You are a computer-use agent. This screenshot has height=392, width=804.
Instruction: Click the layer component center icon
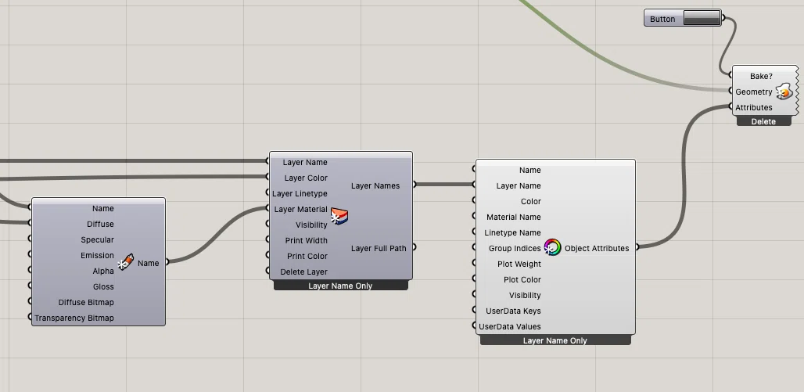(x=339, y=217)
